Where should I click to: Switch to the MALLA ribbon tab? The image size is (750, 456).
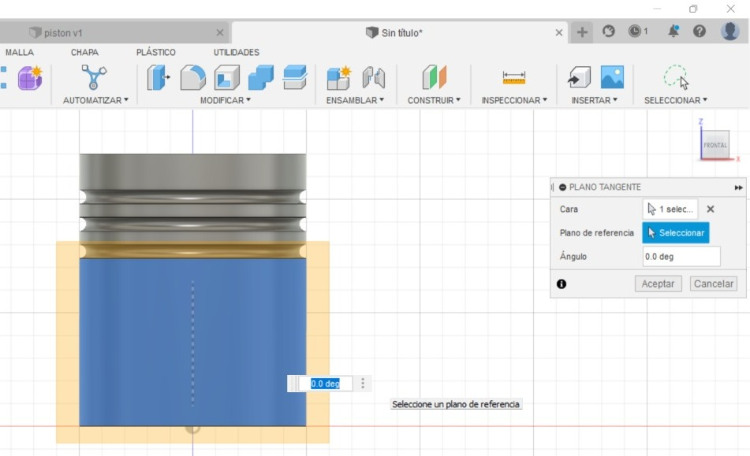[20, 52]
